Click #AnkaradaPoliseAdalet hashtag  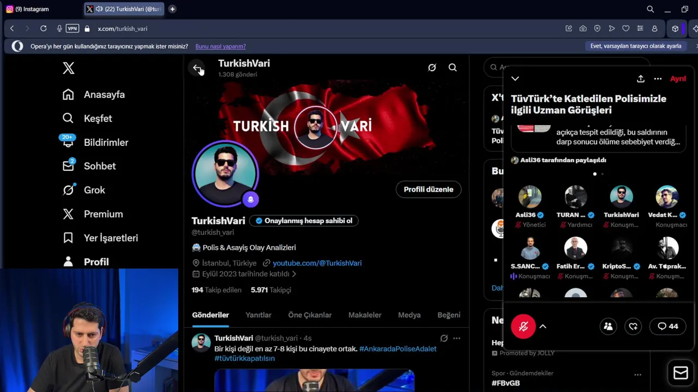398,348
